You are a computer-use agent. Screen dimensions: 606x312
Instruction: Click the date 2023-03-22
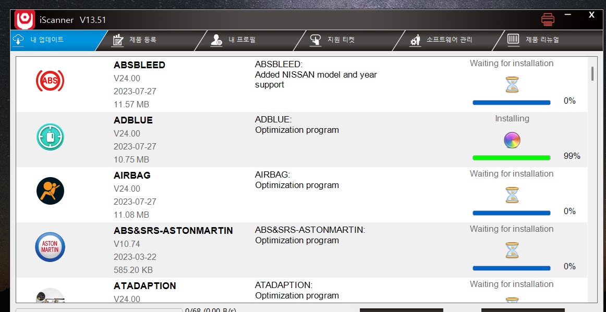point(135,257)
